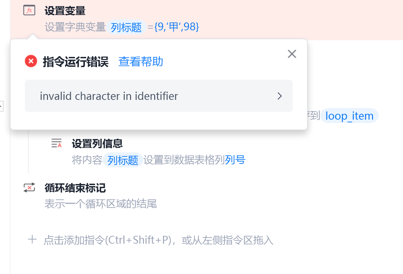Click the 列标题 tag under 设置列信息
403x274 pixels.
[123, 160]
